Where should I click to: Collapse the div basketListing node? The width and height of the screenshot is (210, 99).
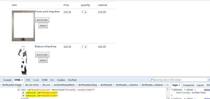(x=19, y=90)
